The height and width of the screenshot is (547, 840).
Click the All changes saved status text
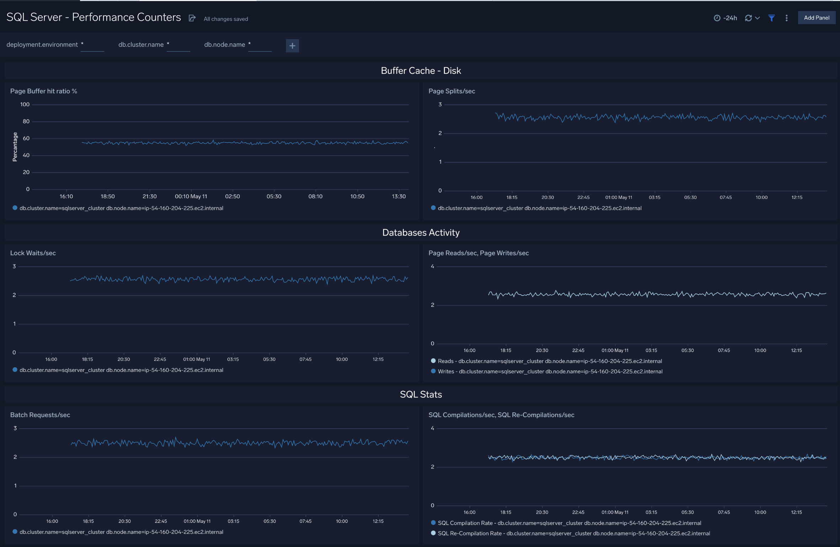click(x=226, y=19)
